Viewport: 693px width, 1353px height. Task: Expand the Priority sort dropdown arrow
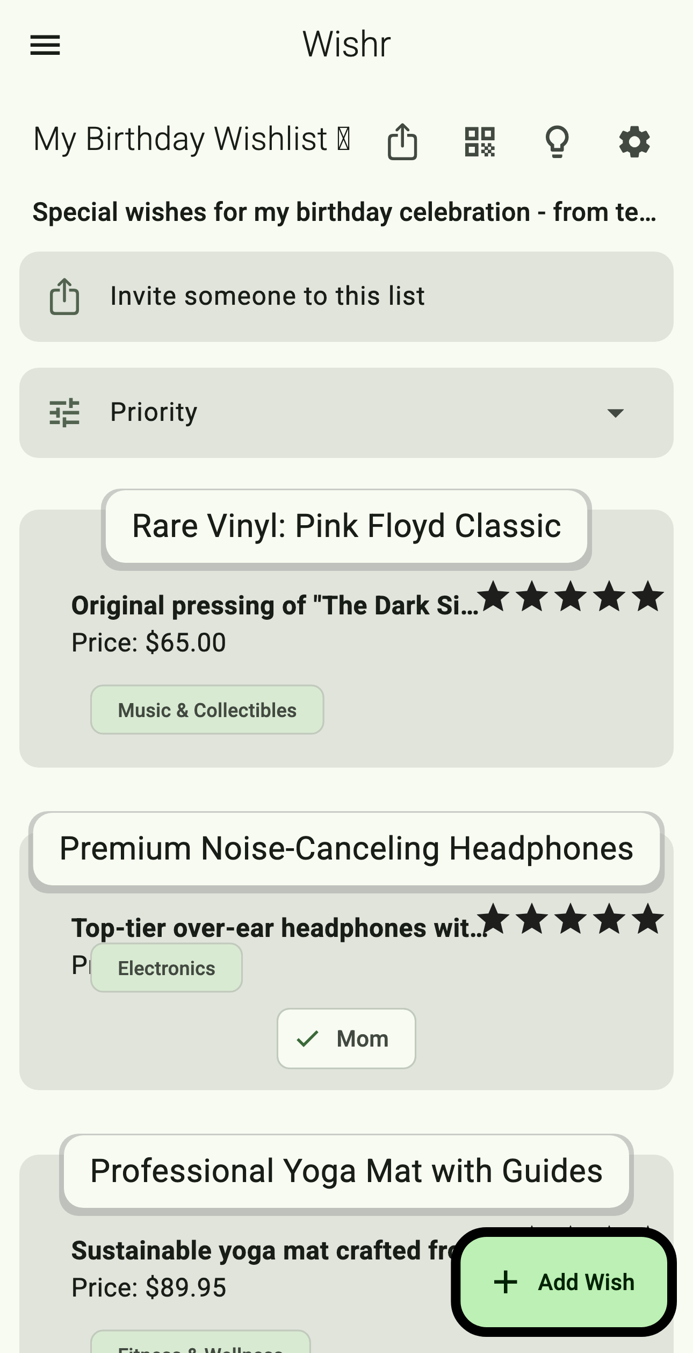tap(615, 413)
